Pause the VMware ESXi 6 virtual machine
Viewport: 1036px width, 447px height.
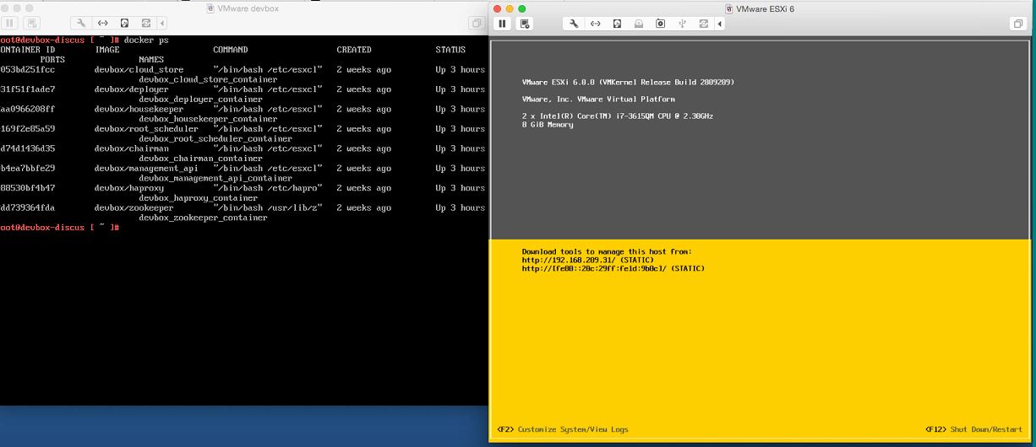click(502, 24)
